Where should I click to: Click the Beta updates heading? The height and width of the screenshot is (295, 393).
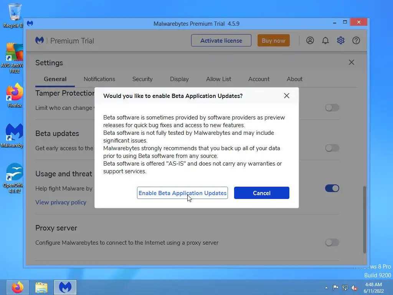pos(57,133)
